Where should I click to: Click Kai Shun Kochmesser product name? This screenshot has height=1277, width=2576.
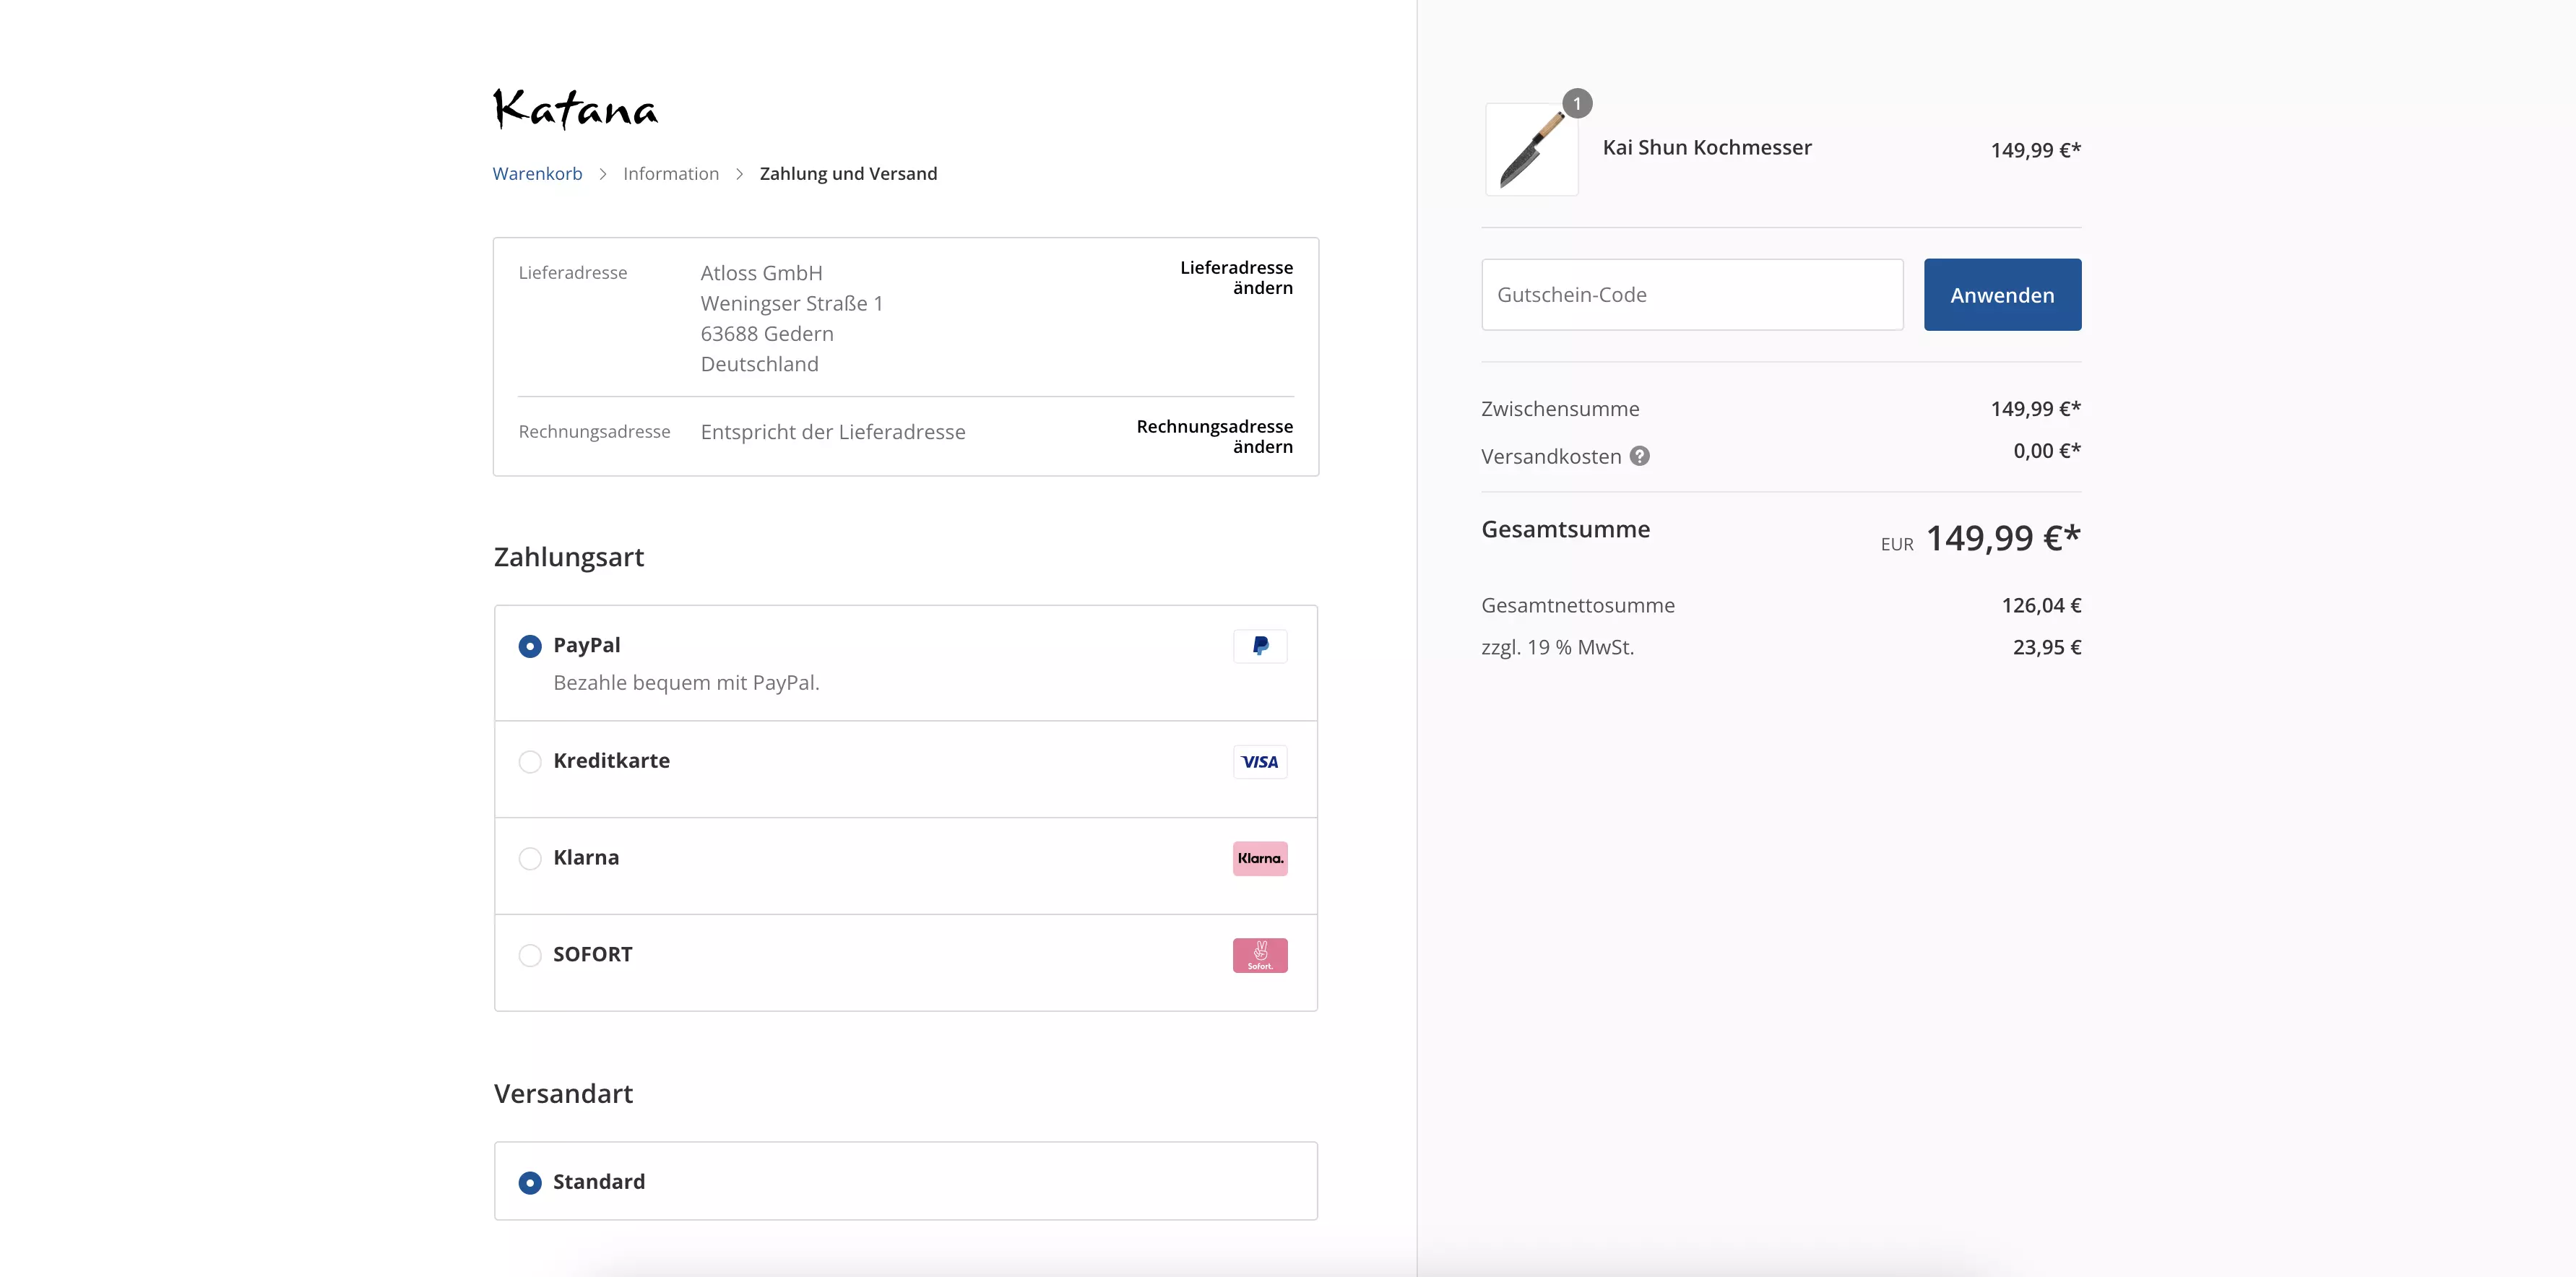(x=1707, y=147)
